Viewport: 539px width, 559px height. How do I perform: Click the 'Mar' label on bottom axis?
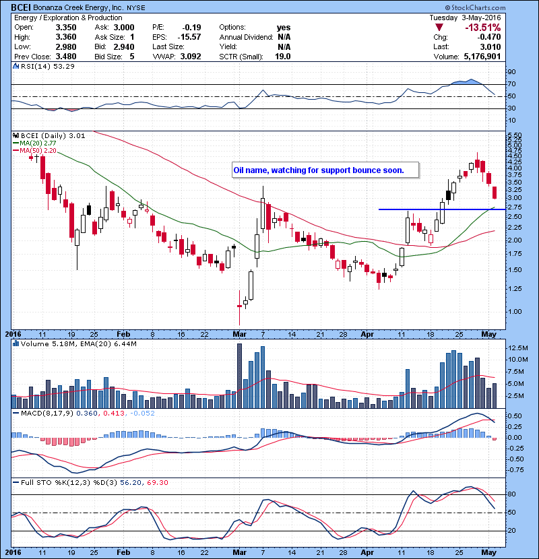click(x=239, y=552)
